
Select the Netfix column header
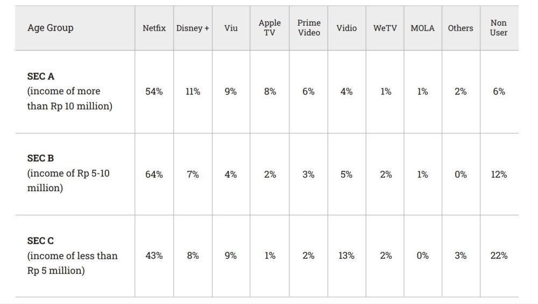tap(154, 28)
